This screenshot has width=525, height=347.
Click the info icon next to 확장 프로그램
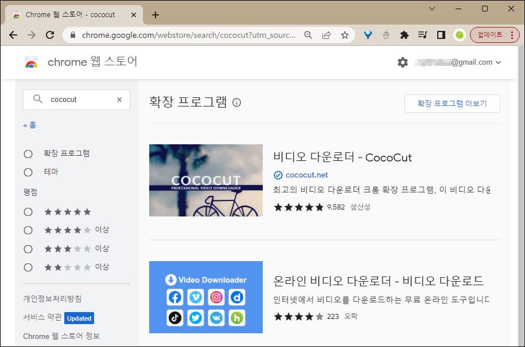pos(236,101)
